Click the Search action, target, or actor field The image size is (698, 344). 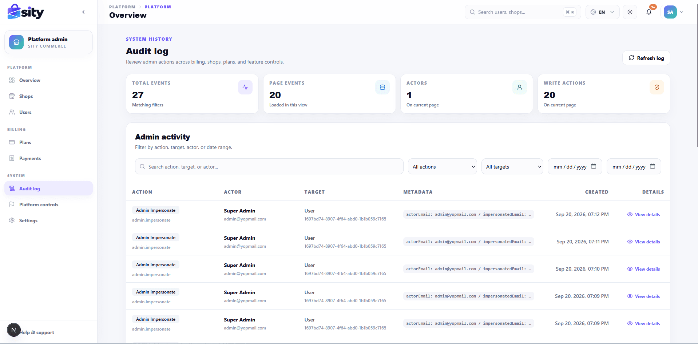[269, 167]
